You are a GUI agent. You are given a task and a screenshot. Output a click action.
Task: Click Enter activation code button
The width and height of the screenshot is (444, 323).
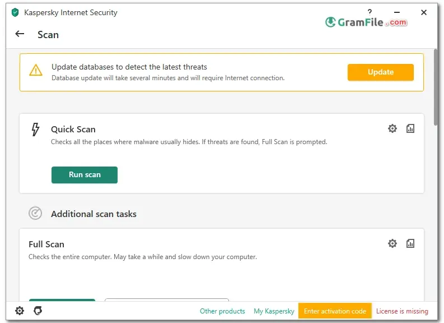point(335,311)
